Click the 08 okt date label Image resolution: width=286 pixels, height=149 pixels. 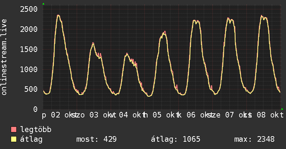(x=270, y=115)
